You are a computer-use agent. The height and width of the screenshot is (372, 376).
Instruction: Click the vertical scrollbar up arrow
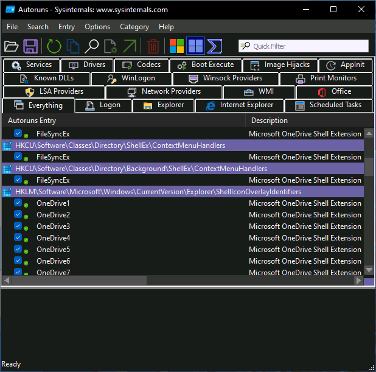(x=369, y=133)
